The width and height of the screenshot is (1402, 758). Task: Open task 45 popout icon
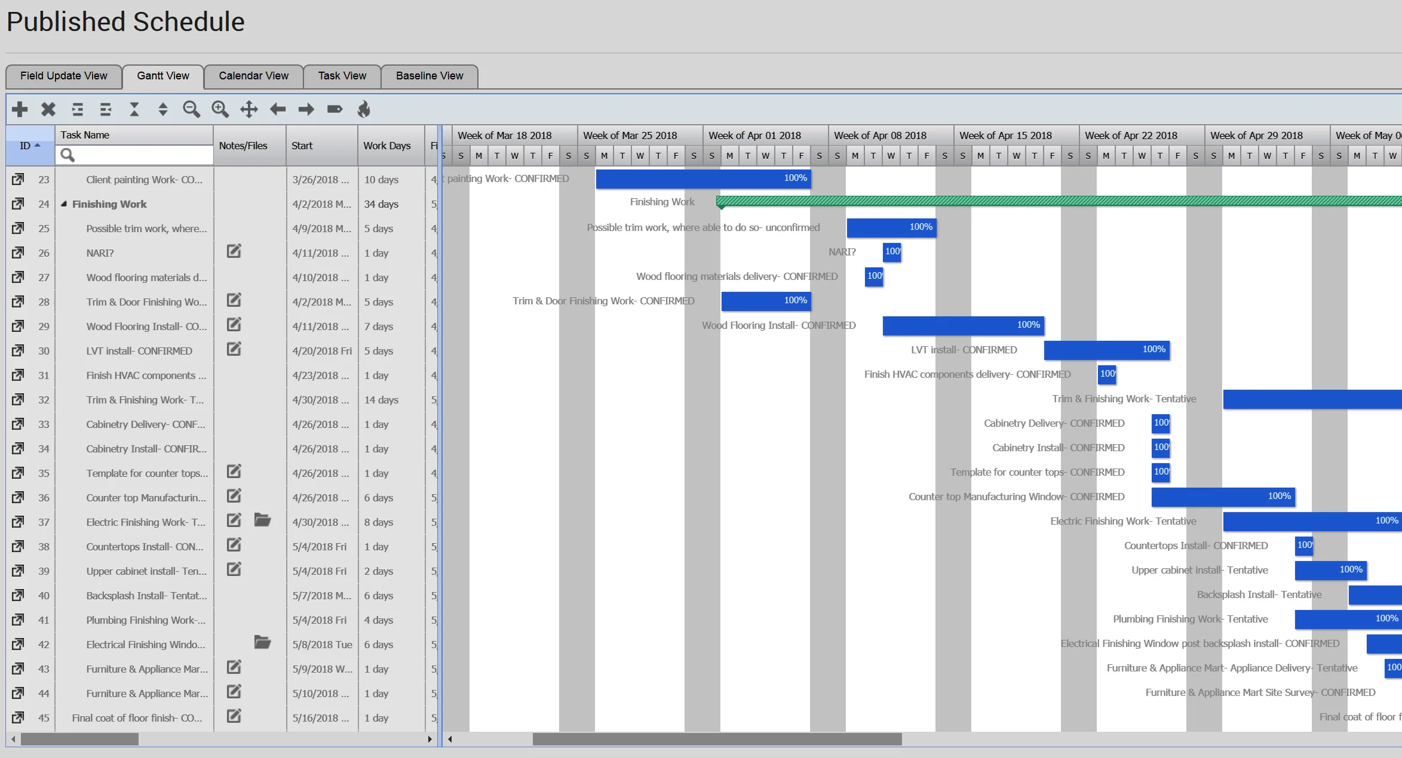click(x=18, y=717)
